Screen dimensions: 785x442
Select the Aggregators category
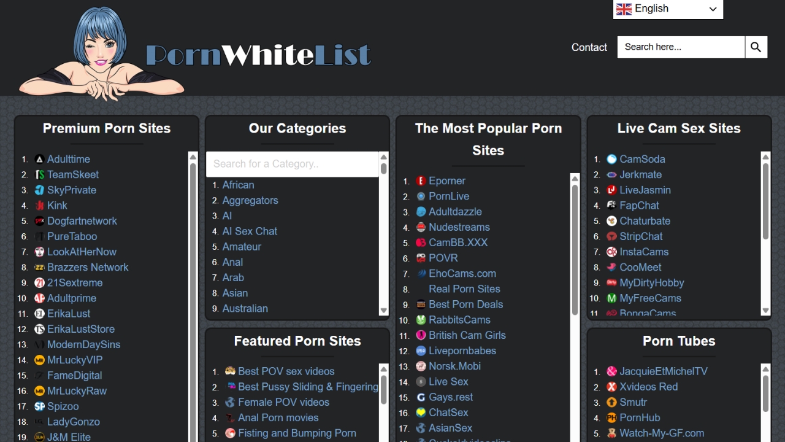coord(250,200)
